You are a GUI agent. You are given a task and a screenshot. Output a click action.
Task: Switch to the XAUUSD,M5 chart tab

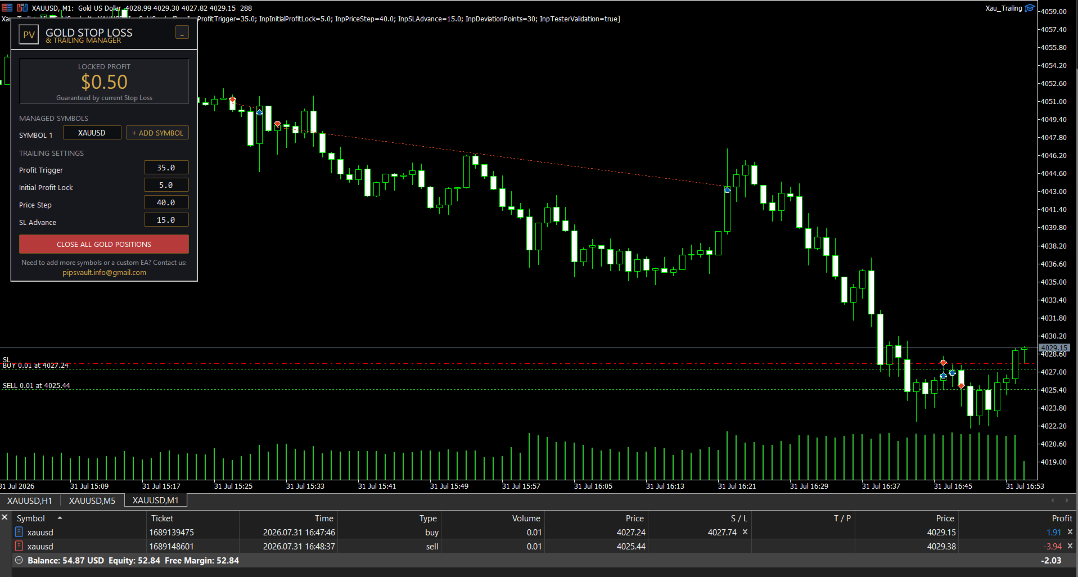point(92,501)
